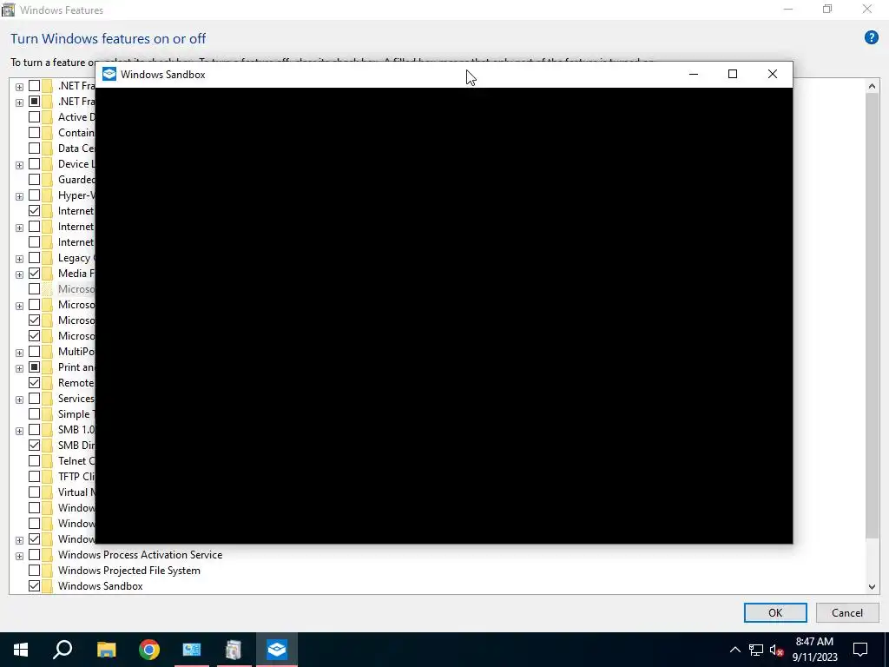The width and height of the screenshot is (889, 667).
Task: Uncheck the Media F feature checkbox
Action: [34, 274]
